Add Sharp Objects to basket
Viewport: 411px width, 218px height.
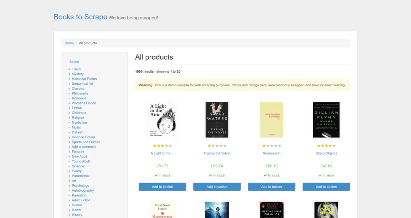click(x=326, y=187)
